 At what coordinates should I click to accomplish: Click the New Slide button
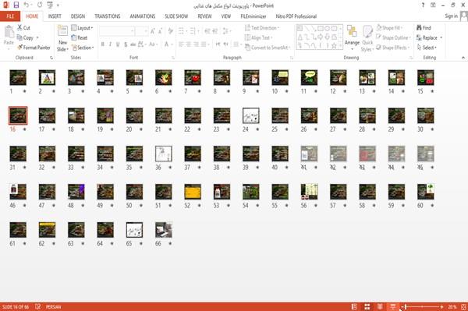point(62,38)
